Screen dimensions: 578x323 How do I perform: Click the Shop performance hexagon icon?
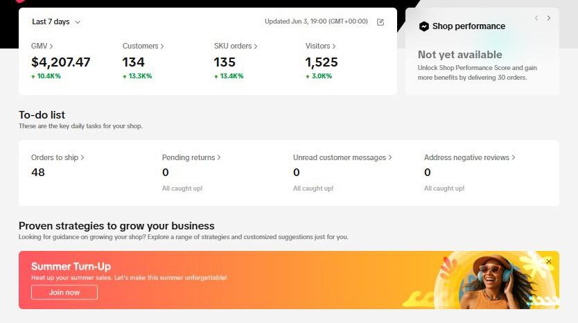[x=424, y=26]
